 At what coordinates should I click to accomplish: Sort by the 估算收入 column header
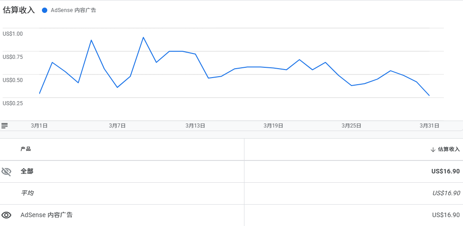[449, 149]
